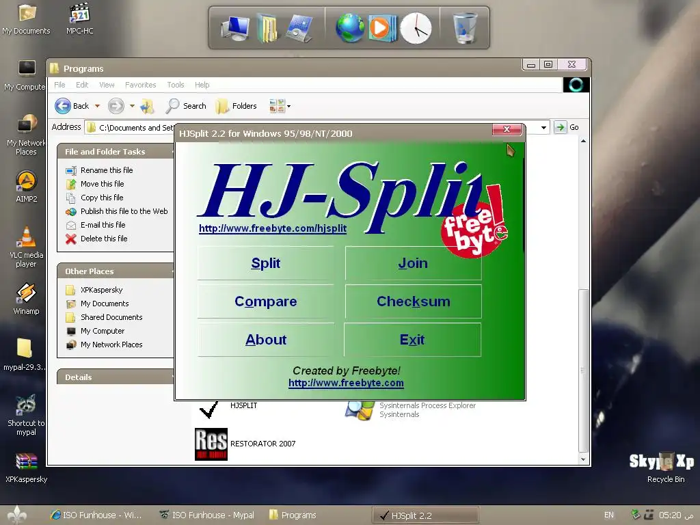Click the Compare button in HJSplit
The height and width of the screenshot is (525, 700).
[x=266, y=301]
